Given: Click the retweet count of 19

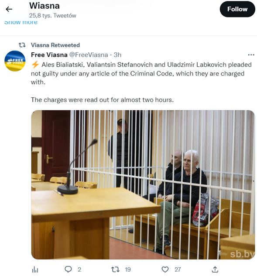Looking at the screenshot, I should (x=128, y=269).
